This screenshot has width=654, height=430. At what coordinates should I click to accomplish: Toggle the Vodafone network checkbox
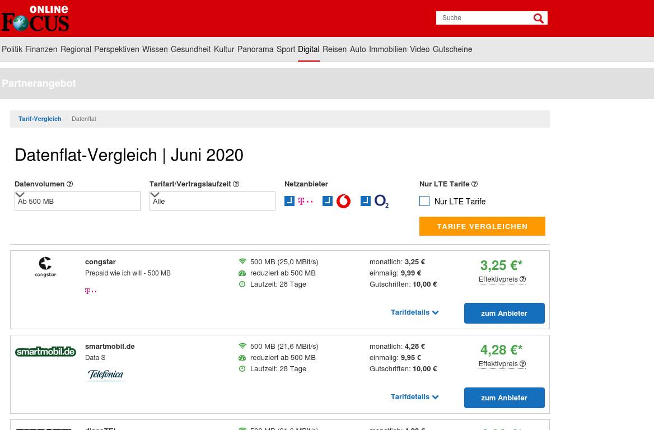[328, 201]
